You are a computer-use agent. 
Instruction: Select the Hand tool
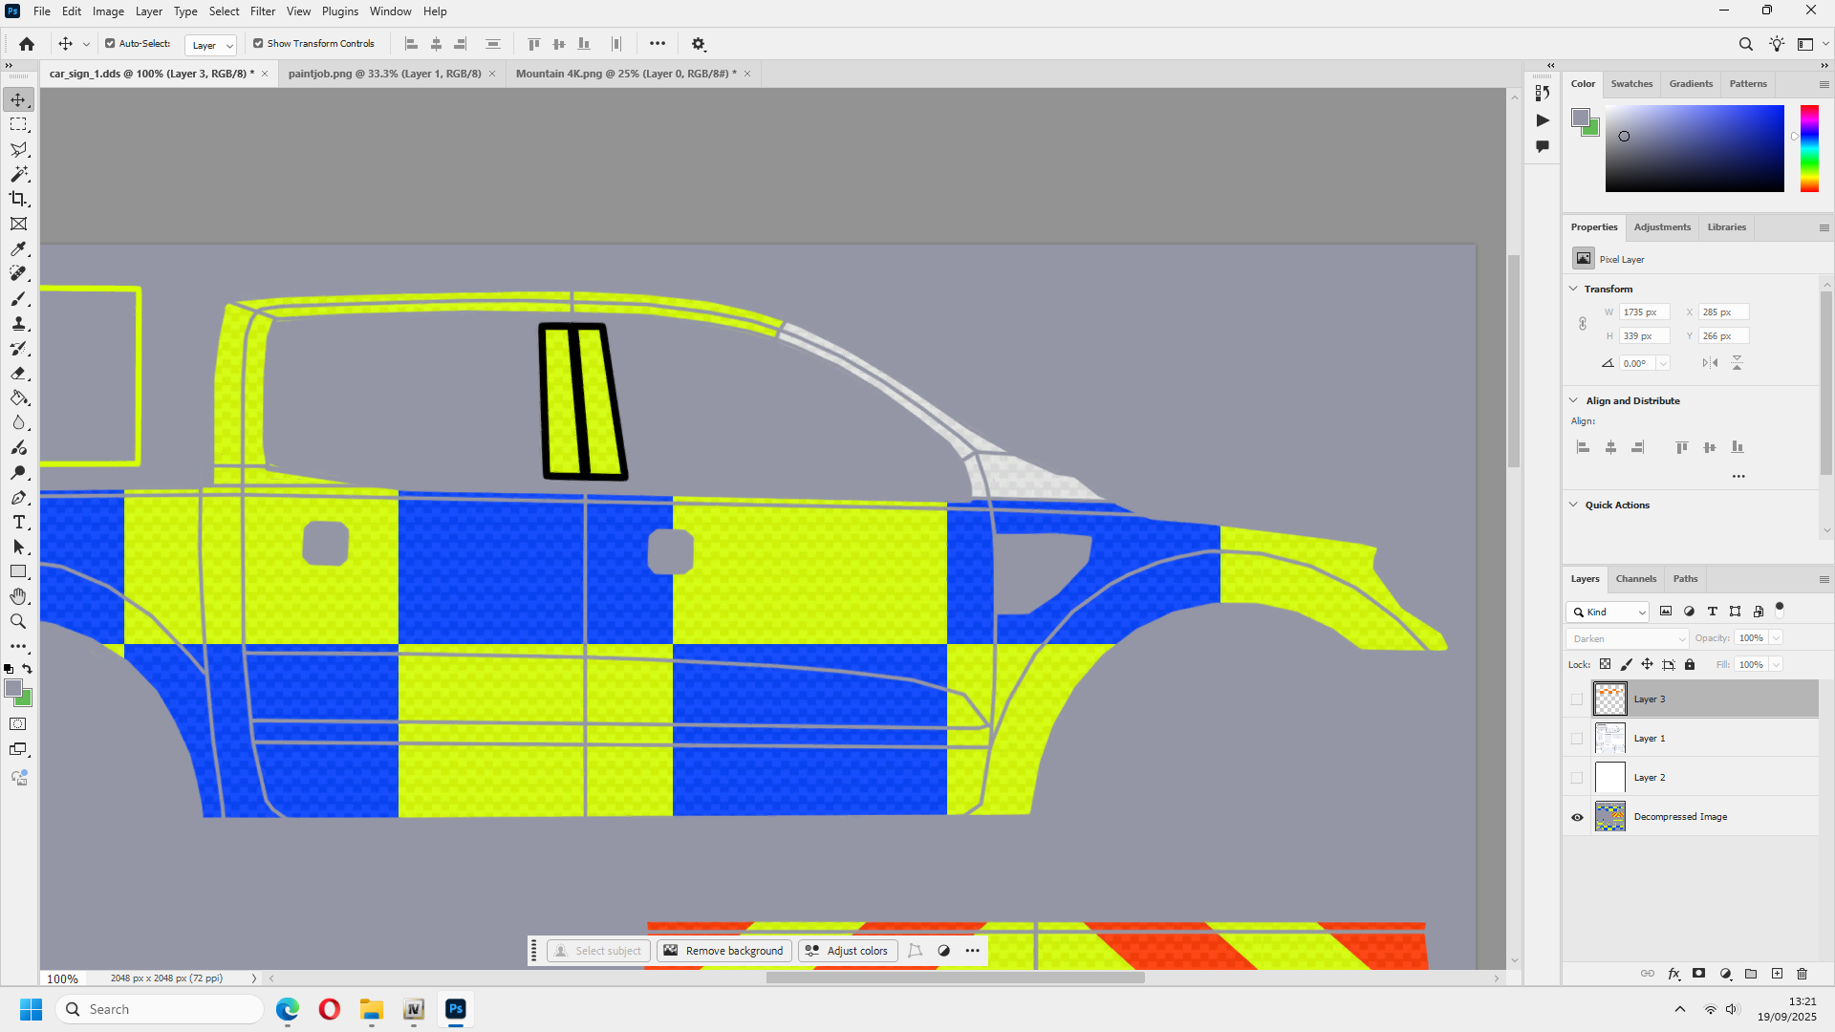[x=18, y=596]
